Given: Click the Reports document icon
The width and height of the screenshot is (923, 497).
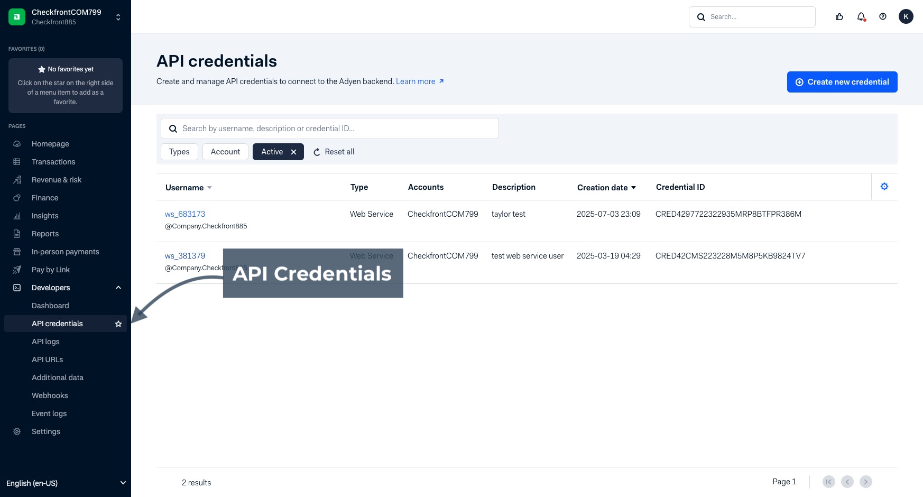Looking at the screenshot, I should pos(17,234).
